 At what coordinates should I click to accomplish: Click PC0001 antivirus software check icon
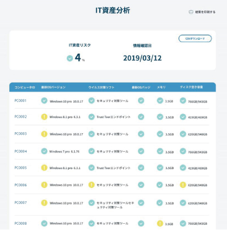click(x=91, y=100)
